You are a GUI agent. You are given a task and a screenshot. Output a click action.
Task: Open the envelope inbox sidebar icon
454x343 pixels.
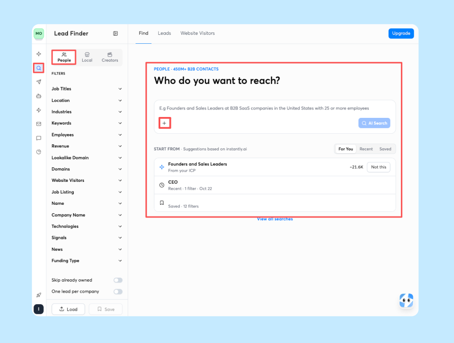(x=39, y=124)
